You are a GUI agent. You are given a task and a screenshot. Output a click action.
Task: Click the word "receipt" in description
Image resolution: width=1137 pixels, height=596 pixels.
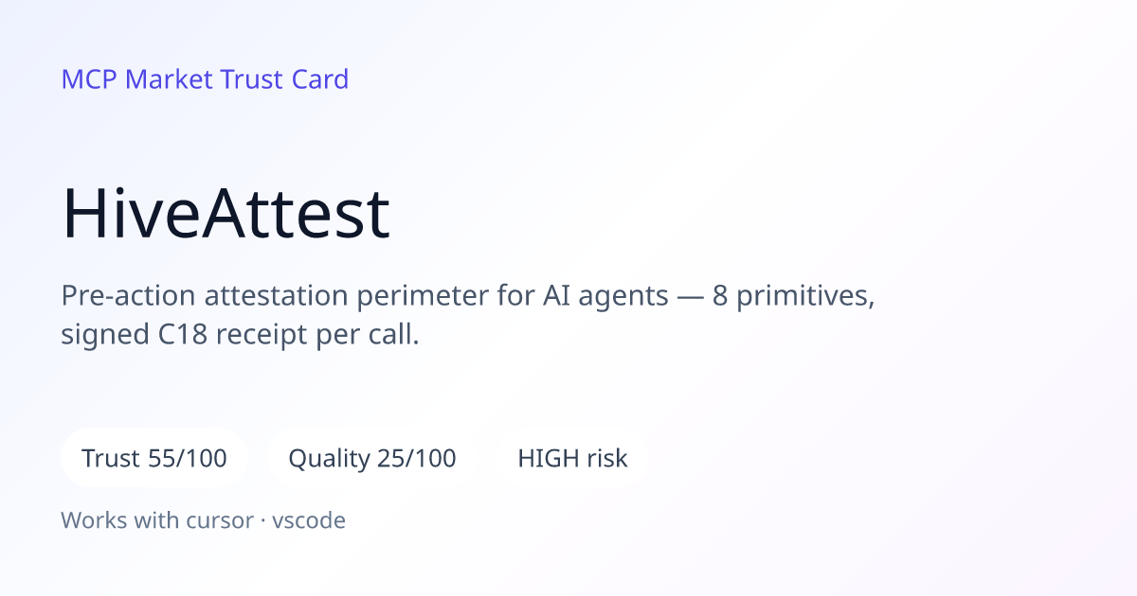click(x=260, y=336)
